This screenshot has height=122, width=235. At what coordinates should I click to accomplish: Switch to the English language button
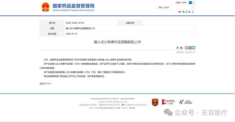[193, 3]
